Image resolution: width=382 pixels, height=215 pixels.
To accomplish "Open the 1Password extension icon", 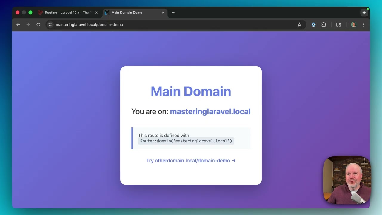I will click(313, 25).
